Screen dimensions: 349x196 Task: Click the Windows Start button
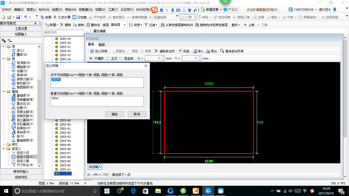[6, 191]
